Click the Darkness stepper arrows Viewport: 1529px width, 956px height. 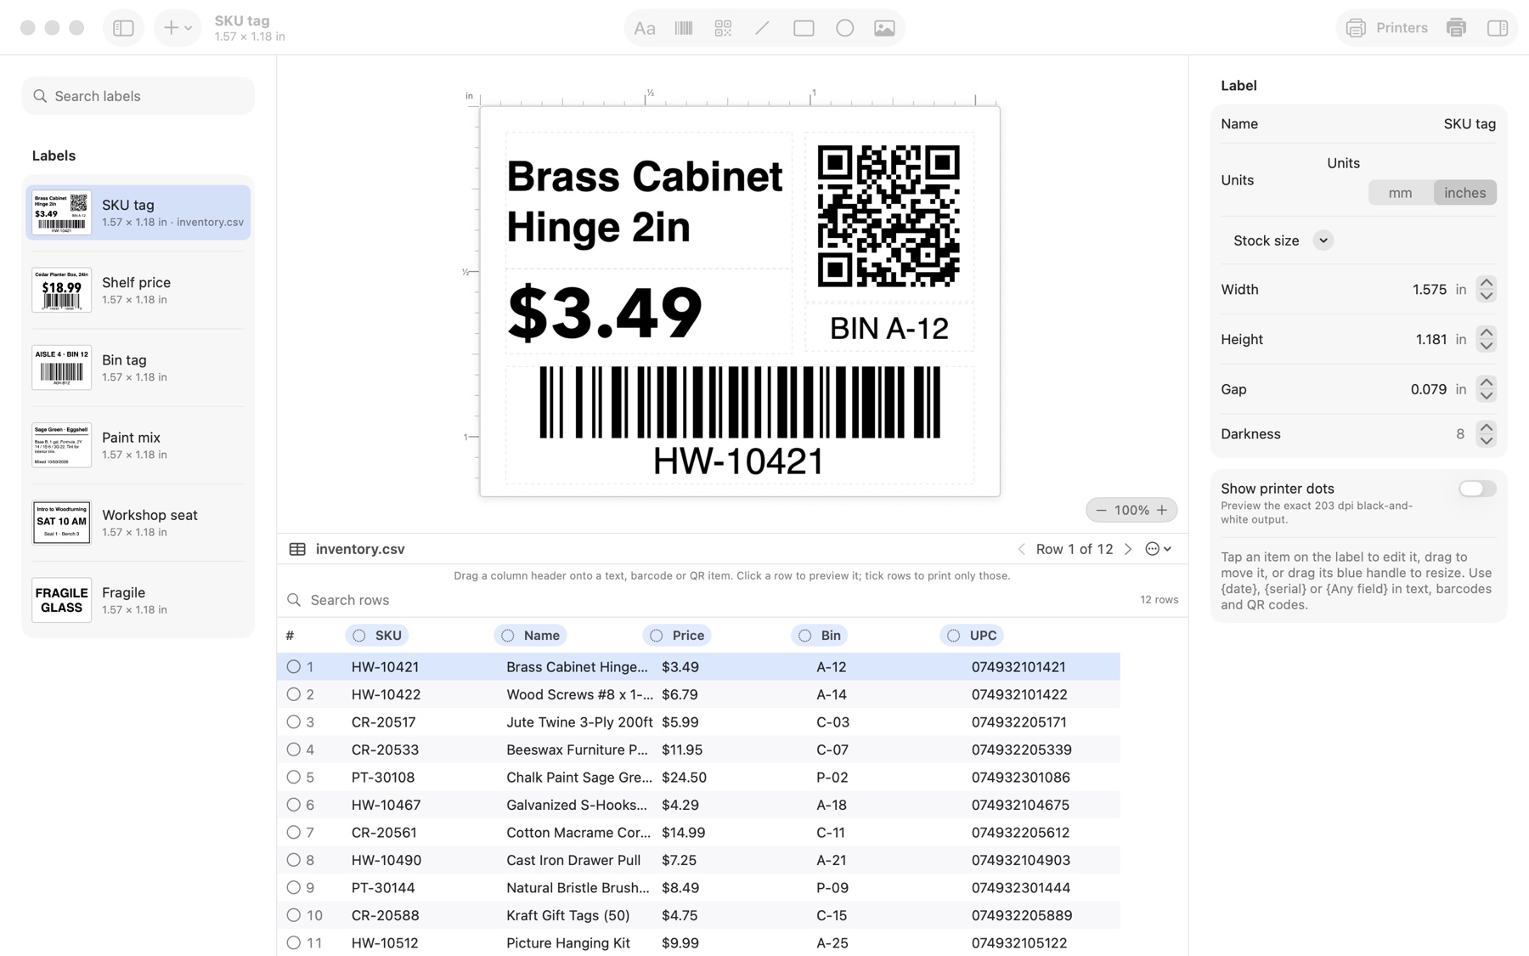click(1486, 434)
